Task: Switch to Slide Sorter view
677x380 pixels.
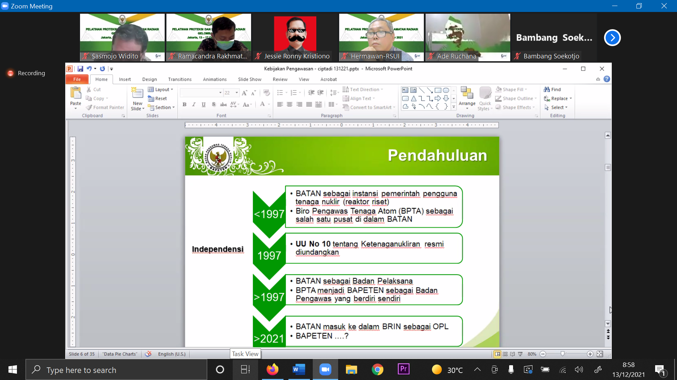Action: (x=505, y=354)
